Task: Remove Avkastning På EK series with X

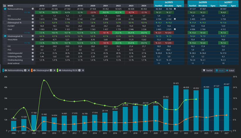Action: pyautogui.click(x=83, y=70)
